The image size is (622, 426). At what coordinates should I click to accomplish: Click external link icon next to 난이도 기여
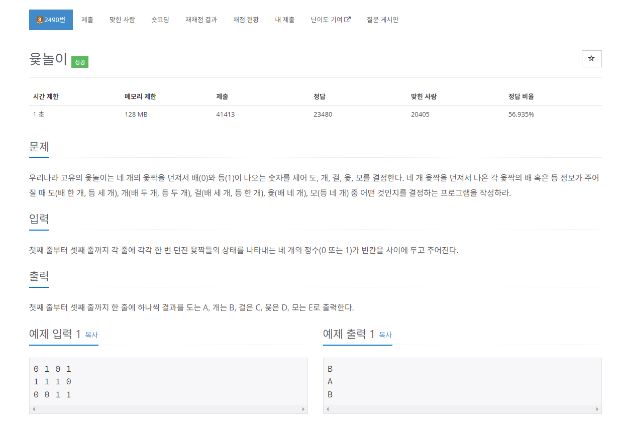click(x=348, y=20)
